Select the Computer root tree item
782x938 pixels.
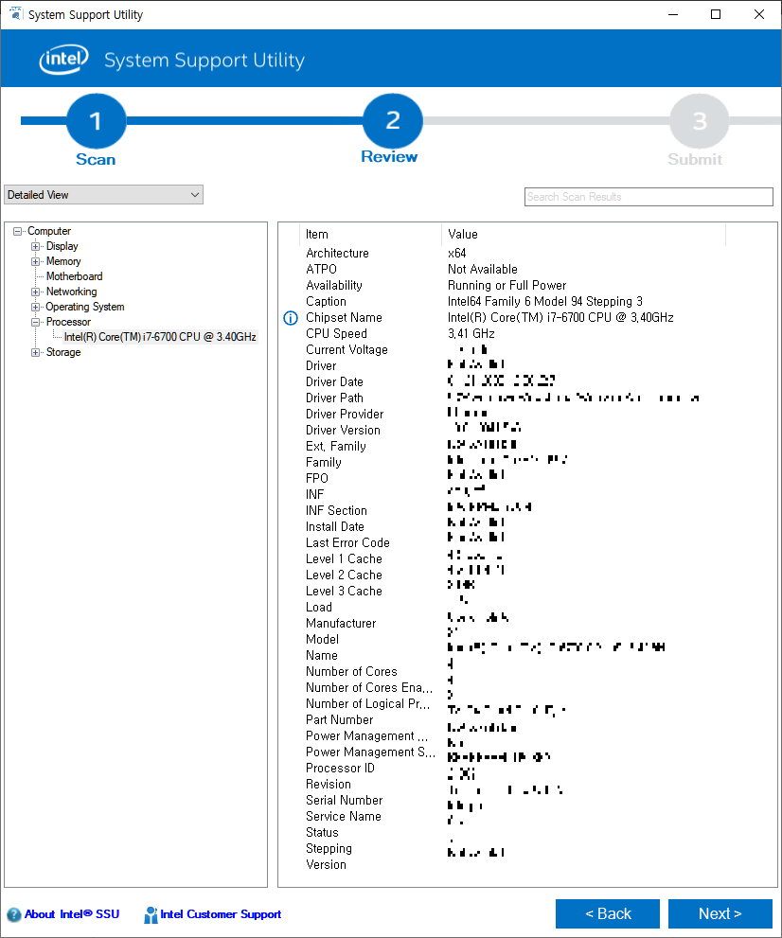click(x=49, y=231)
